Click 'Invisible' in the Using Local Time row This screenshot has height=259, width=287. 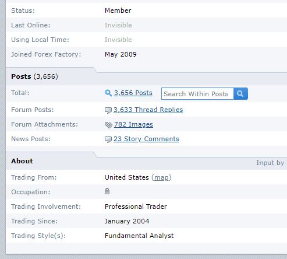coord(118,40)
